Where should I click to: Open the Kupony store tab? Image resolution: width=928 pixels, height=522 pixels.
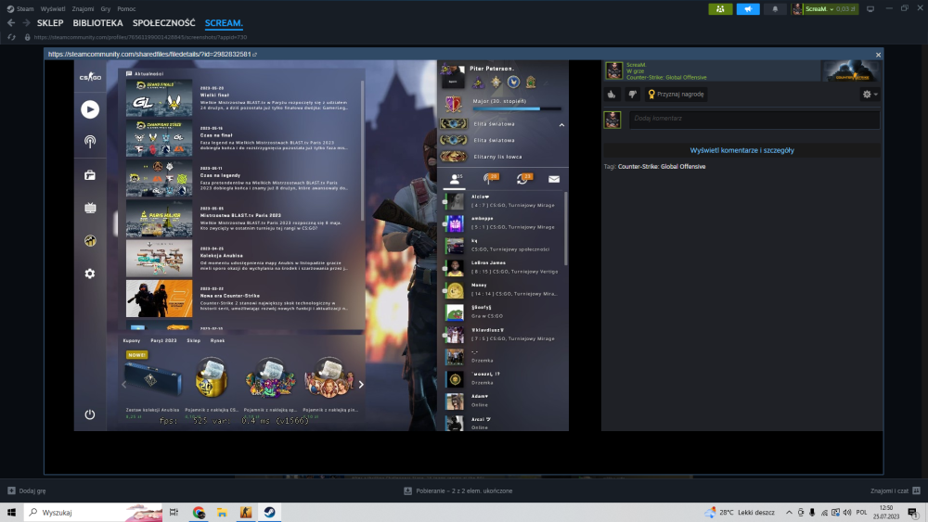132,340
